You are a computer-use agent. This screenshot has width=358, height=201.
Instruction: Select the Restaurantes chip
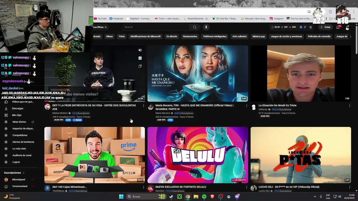coord(190,36)
